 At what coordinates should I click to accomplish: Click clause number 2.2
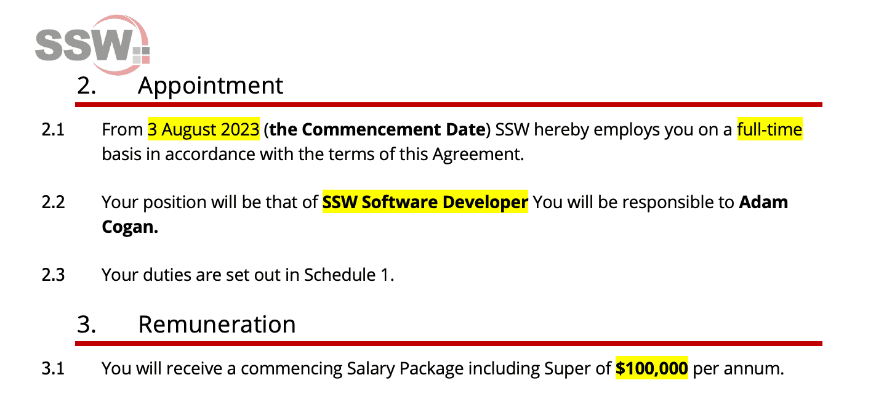coord(53,203)
